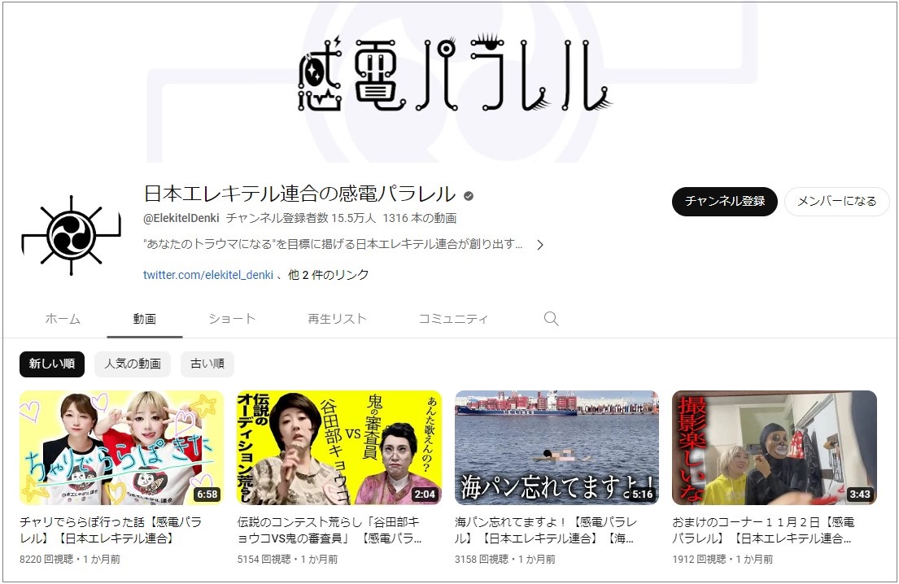Viewport: 899px width, 584px height.
Task: Click the 1316 本の動画 count
Action: (x=420, y=218)
